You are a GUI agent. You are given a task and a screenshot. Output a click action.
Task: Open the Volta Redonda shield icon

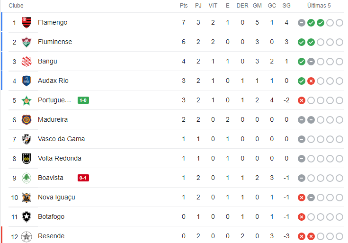[27, 158]
